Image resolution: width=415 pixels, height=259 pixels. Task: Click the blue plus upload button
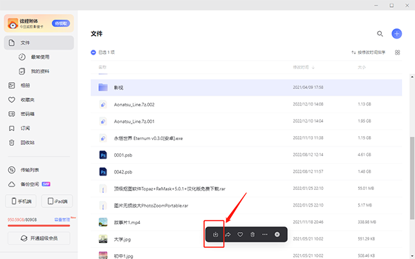click(396, 34)
